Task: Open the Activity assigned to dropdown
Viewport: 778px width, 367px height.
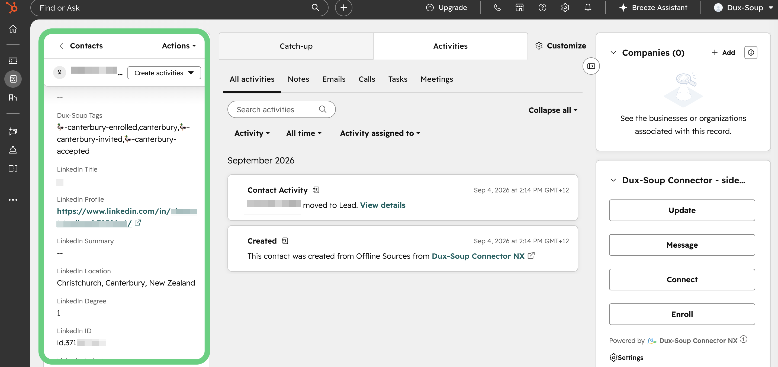Action: [380, 133]
